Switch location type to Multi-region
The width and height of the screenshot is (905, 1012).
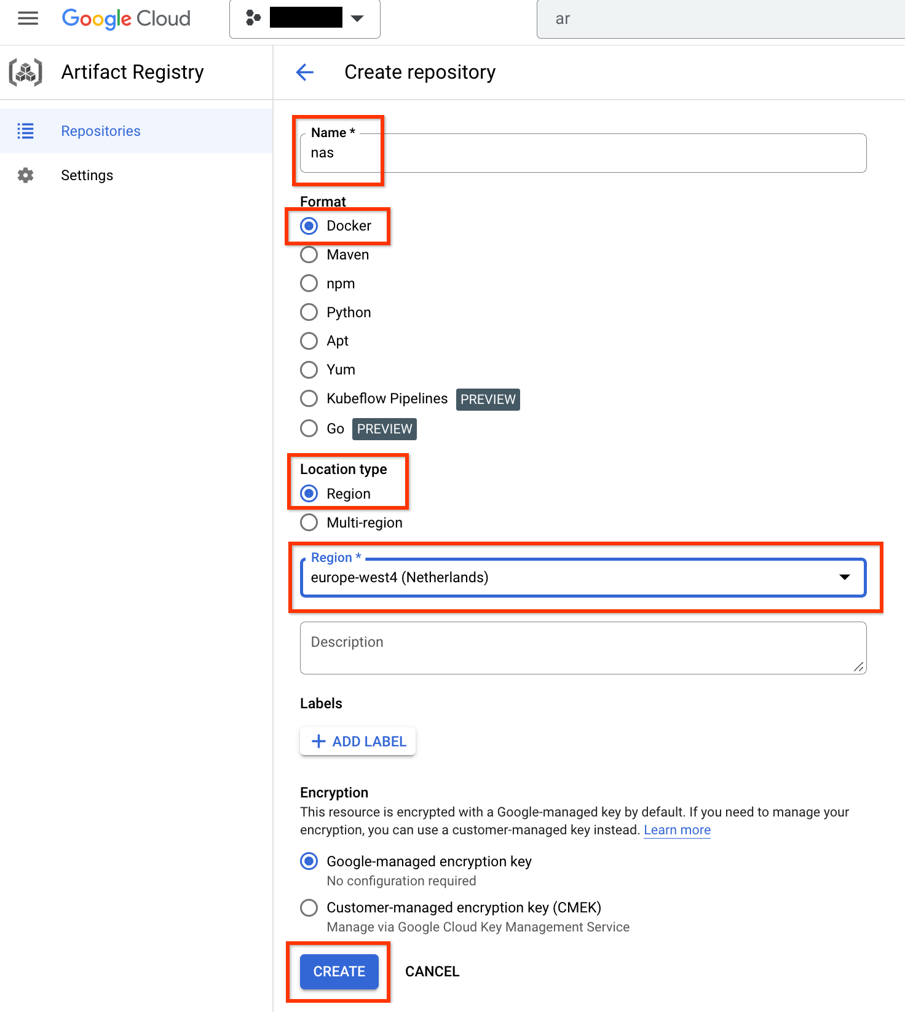point(309,522)
